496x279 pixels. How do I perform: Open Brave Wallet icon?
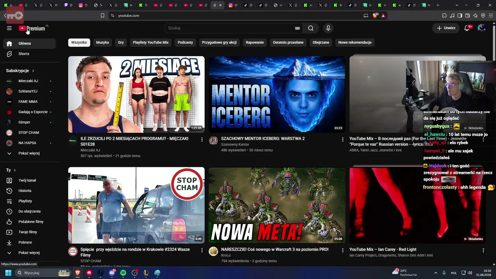467,15
